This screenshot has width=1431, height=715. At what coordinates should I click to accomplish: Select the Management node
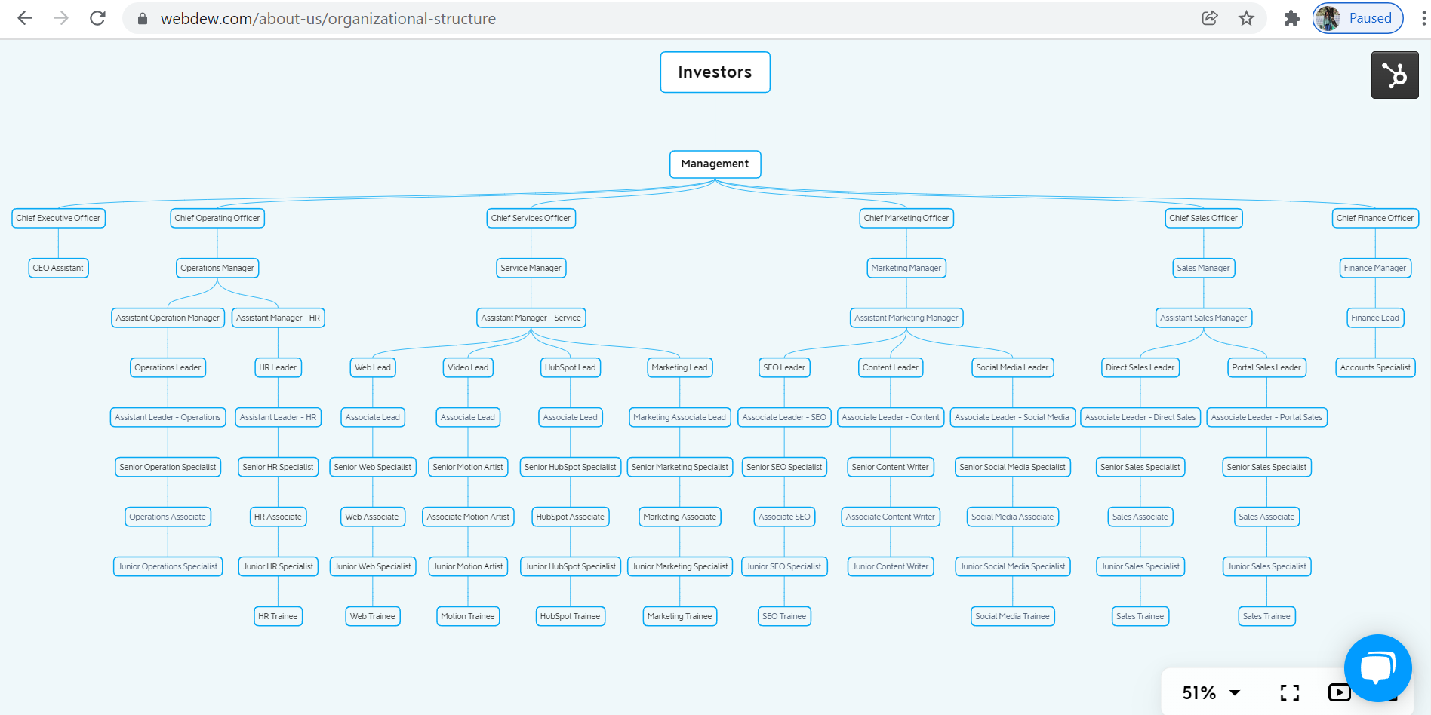pos(715,164)
